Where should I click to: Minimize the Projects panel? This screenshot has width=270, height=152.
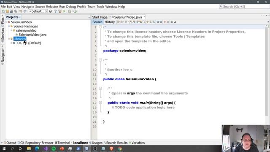pos(89,17)
